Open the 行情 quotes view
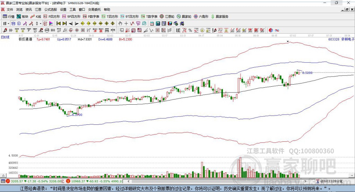The width and height of the screenshot is (355, 192). [x=9, y=17]
